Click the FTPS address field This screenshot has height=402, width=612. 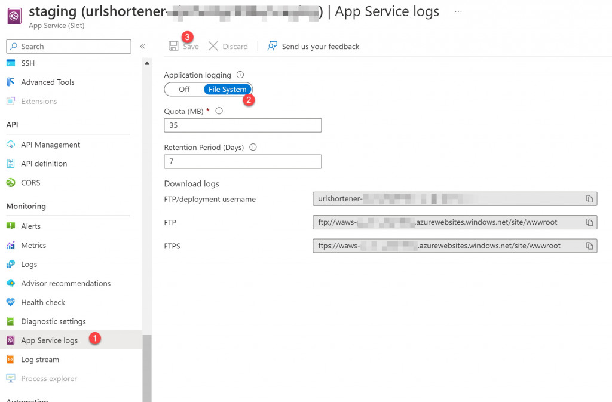[455, 246]
